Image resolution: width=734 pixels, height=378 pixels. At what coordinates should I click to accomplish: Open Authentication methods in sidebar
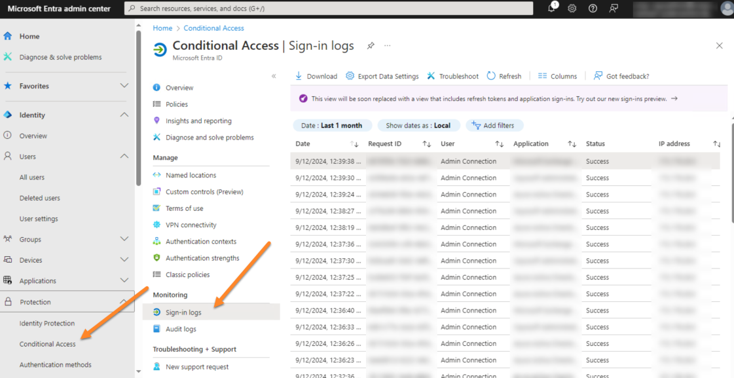pyautogui.click(x=55, y=364)
